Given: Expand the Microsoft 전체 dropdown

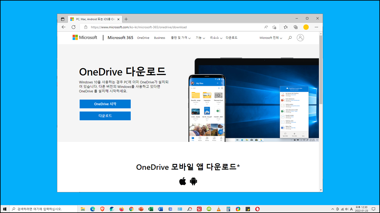Looking at the screenshot, I should [x=271, y=38].
